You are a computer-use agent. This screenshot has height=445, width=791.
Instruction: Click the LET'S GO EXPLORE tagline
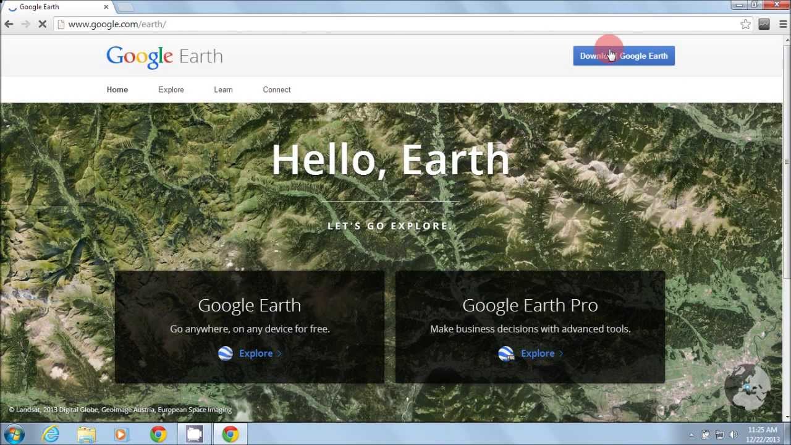pos(390,226)
